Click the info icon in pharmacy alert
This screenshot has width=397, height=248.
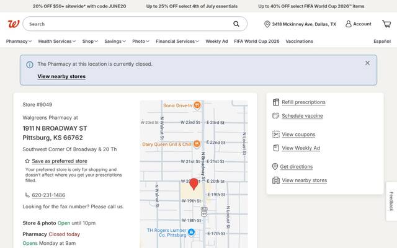[30, 64]
